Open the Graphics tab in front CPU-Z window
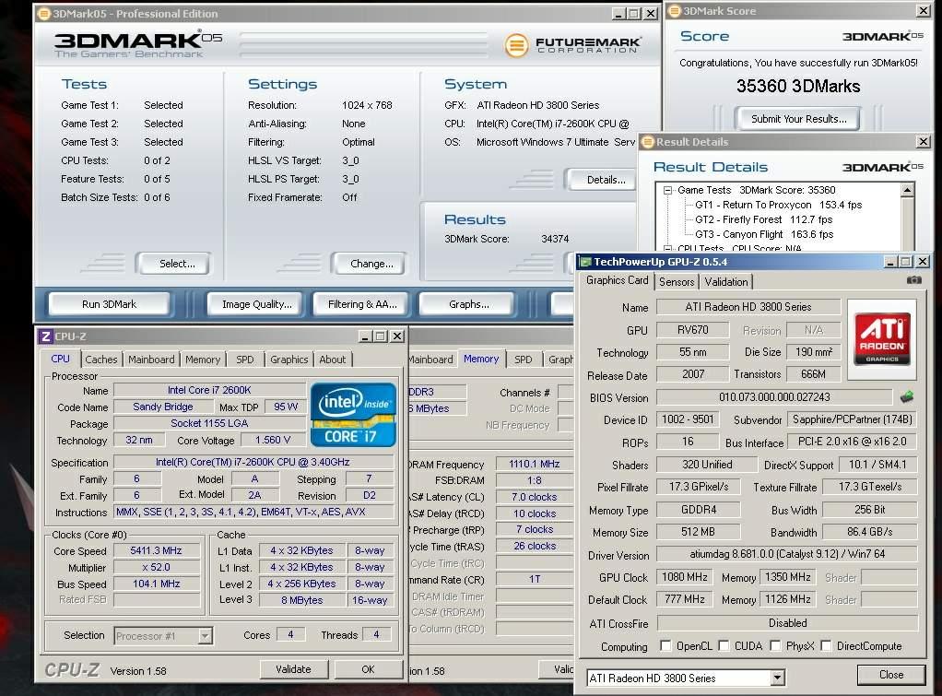The height and width of the screenshot is (696, 942). (289, 360)
